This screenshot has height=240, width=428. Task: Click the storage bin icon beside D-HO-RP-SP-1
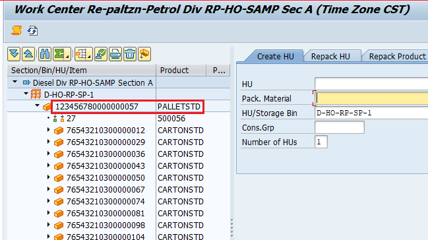(36, 94)
